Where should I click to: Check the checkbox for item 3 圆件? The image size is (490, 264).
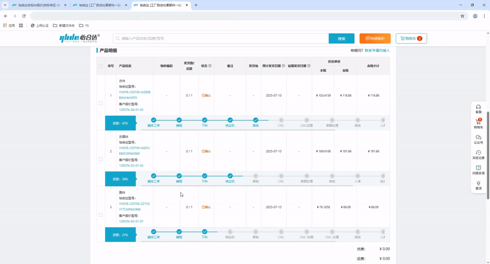[x=101, y=215]
